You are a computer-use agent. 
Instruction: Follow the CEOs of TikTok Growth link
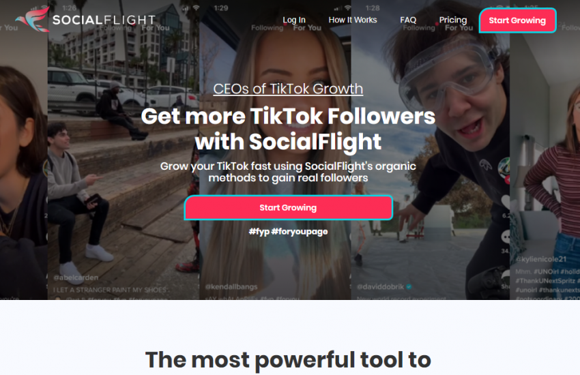[288, 89]
